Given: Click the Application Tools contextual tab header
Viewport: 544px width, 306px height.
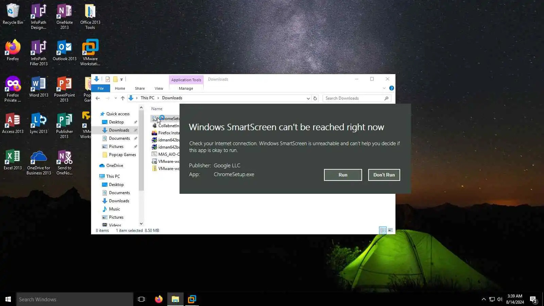Looking at the screenshot, I should coord(186,80).
